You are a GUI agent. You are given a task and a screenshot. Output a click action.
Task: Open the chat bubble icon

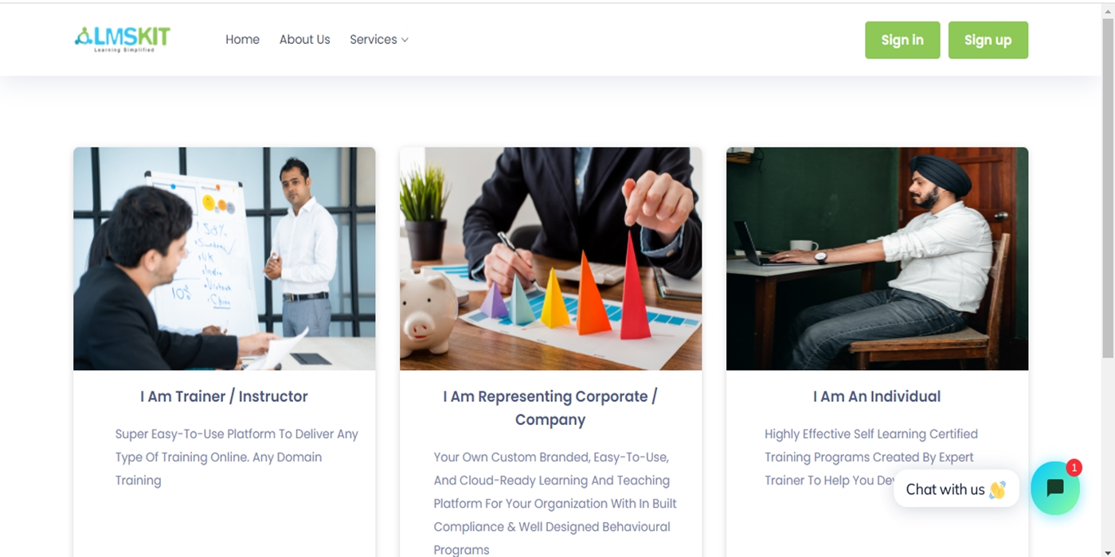point(1055,488)
